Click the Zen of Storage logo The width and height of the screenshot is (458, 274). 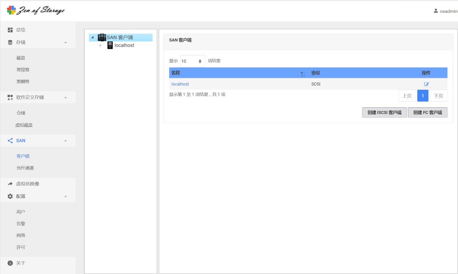(36, 10)
